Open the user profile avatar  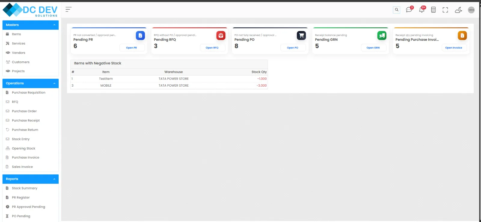[x=471, y=10]
